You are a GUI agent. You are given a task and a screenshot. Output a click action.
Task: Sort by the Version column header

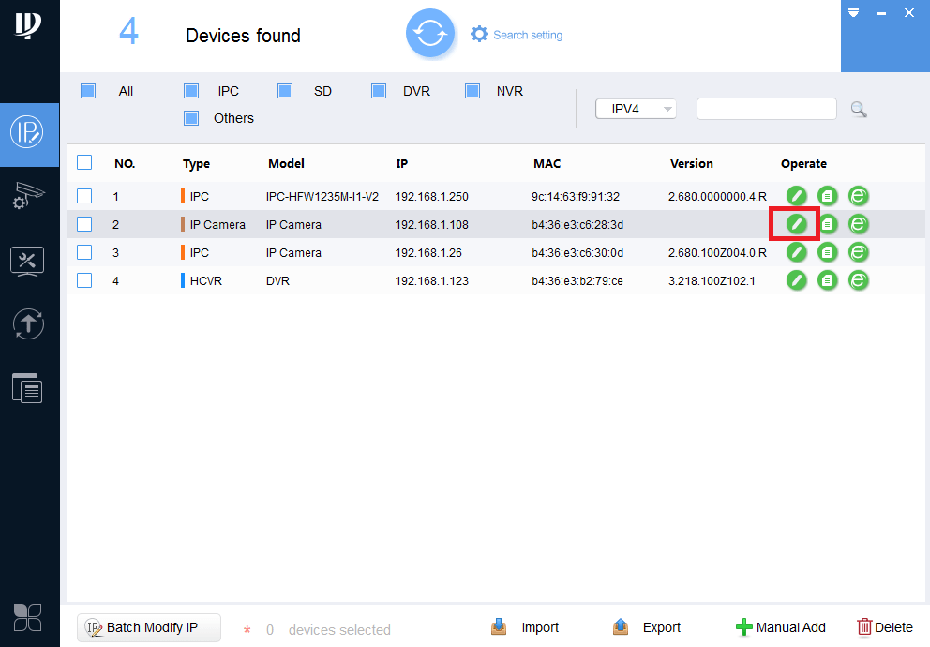pos(691,164)
